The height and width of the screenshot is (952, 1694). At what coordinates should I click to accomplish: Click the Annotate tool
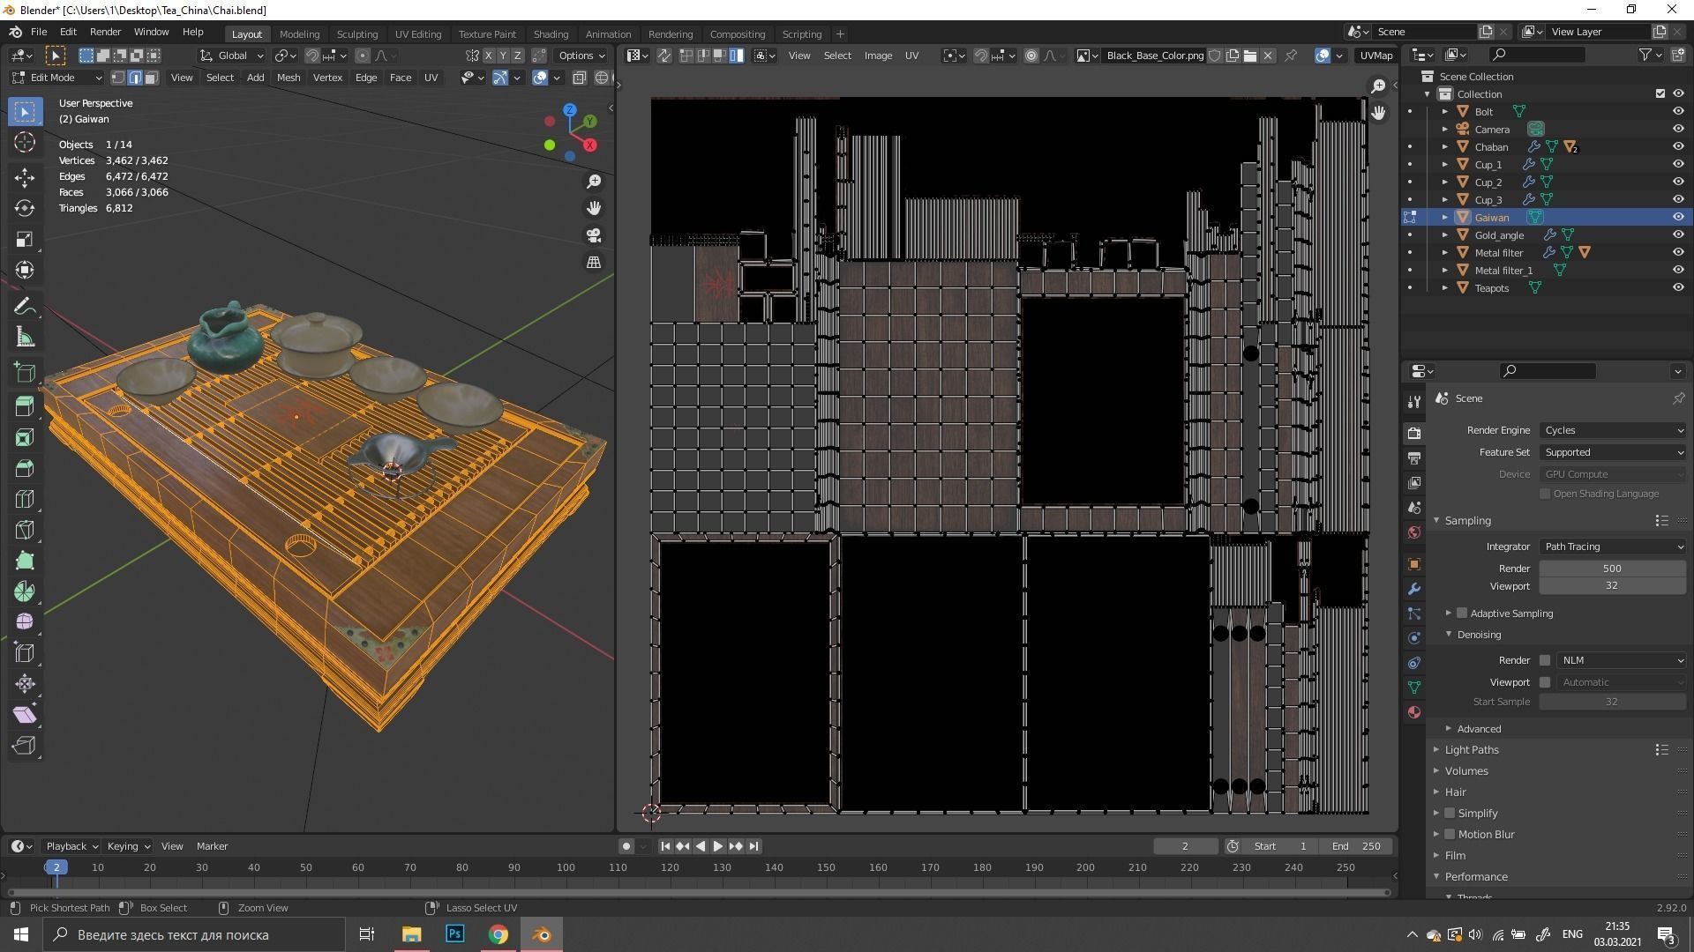[x=25, y=307]
